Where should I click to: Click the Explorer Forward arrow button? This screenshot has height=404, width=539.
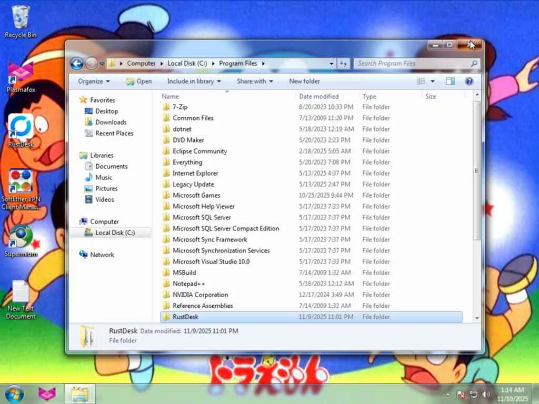click(91, 64)
